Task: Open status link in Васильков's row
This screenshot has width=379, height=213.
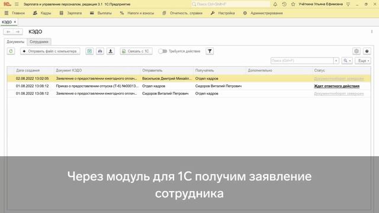Action: (339, 79)
